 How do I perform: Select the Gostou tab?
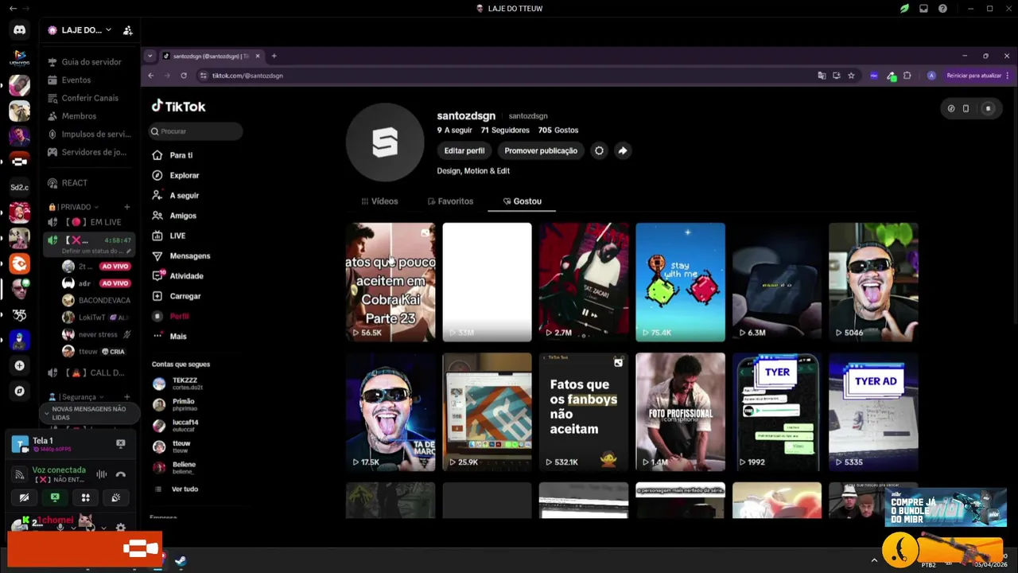point(522,201)
